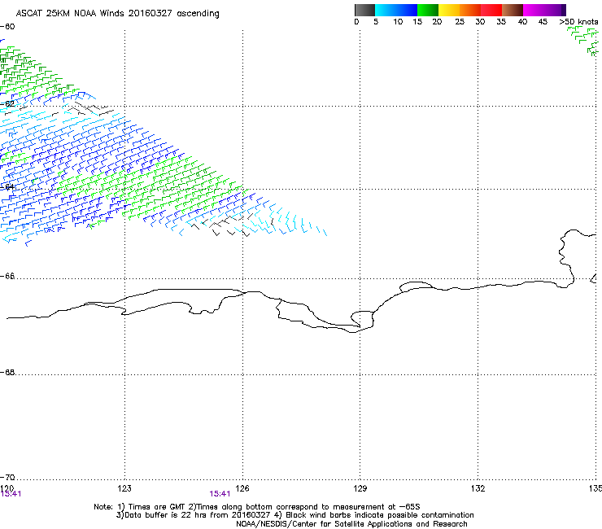
Task: Pick the yellow 20-25 knots color segment
Action: [x=449, y=10]
